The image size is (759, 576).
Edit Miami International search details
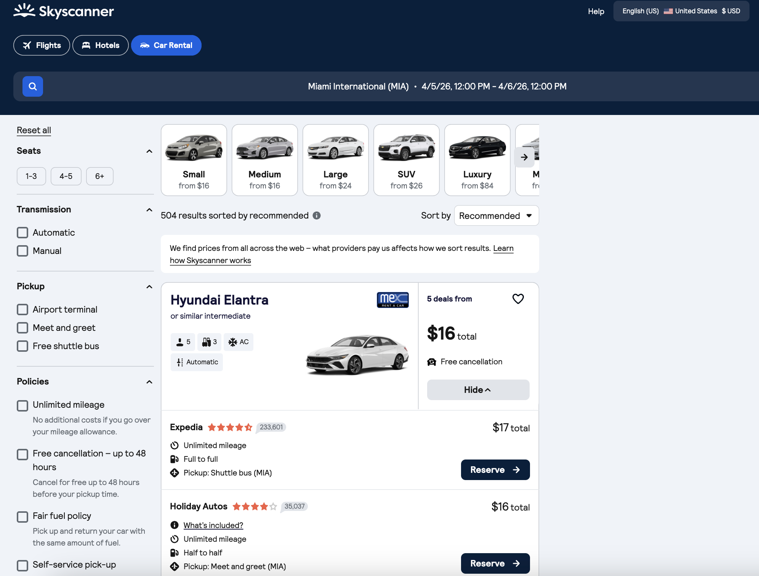[x=437, y=86]
